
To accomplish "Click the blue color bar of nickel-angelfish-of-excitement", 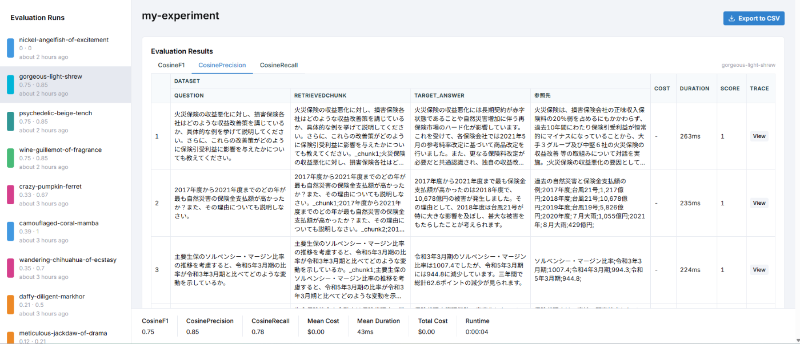I will coord(10,48).
